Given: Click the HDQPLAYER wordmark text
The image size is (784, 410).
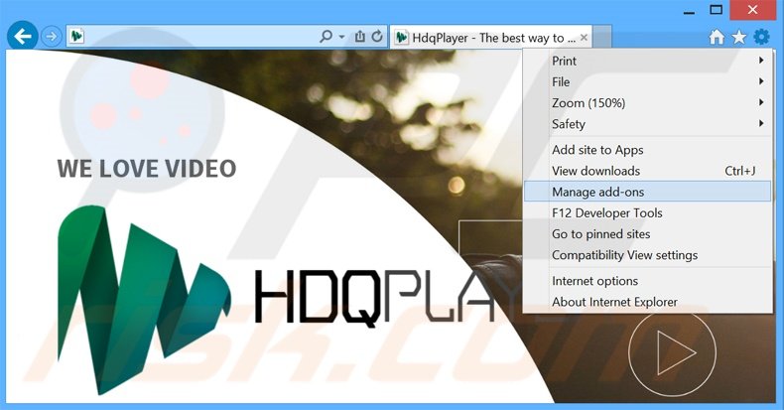Looking at the screenshot, I should pyautogui.click(x=387, y=298).
